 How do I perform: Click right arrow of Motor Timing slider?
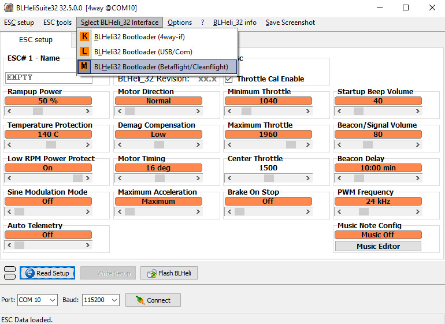point(198,178)
